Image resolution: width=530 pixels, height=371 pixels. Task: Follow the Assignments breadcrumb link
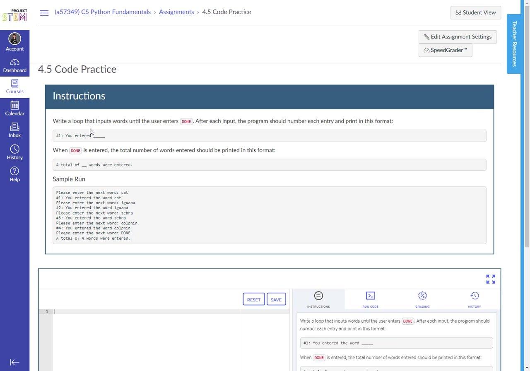click(x=176, y=12)
